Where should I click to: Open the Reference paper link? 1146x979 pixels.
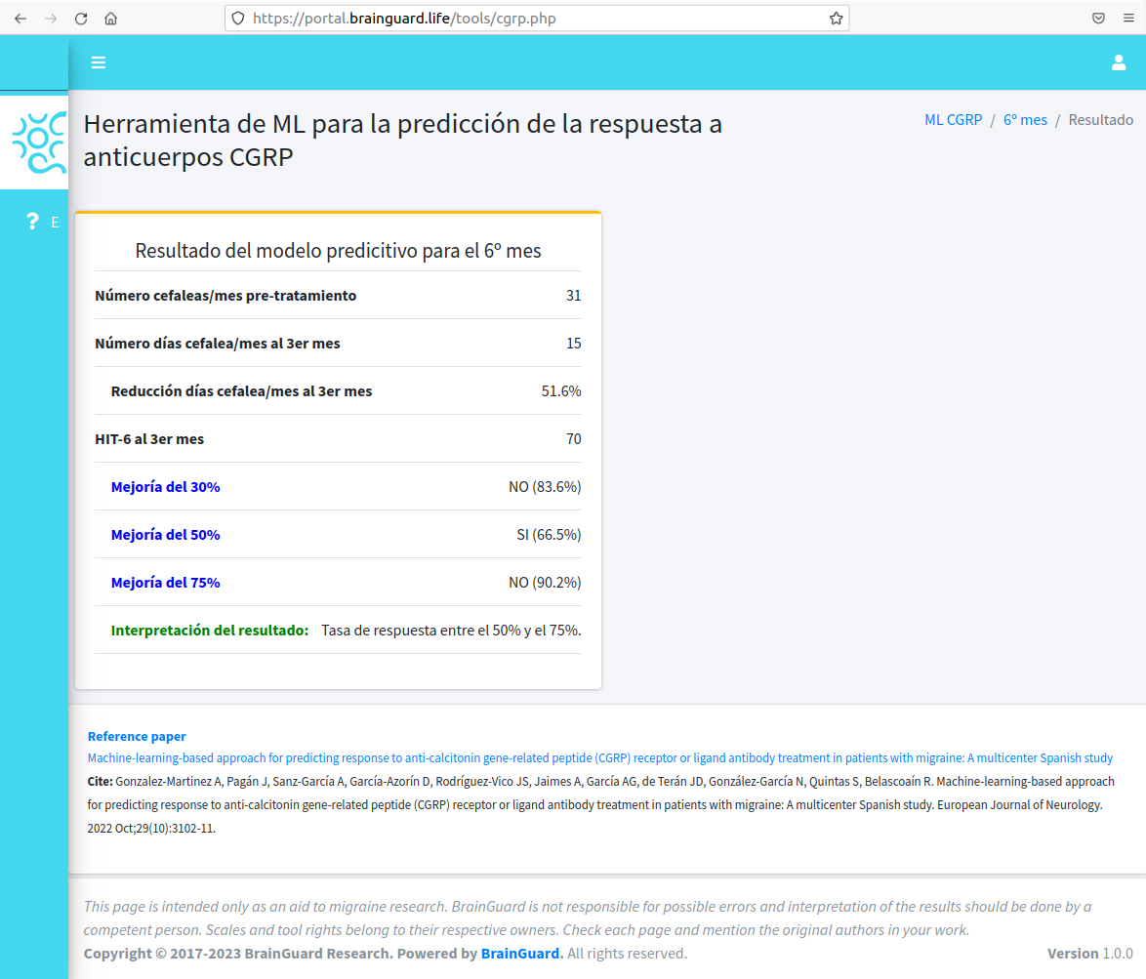137,737
